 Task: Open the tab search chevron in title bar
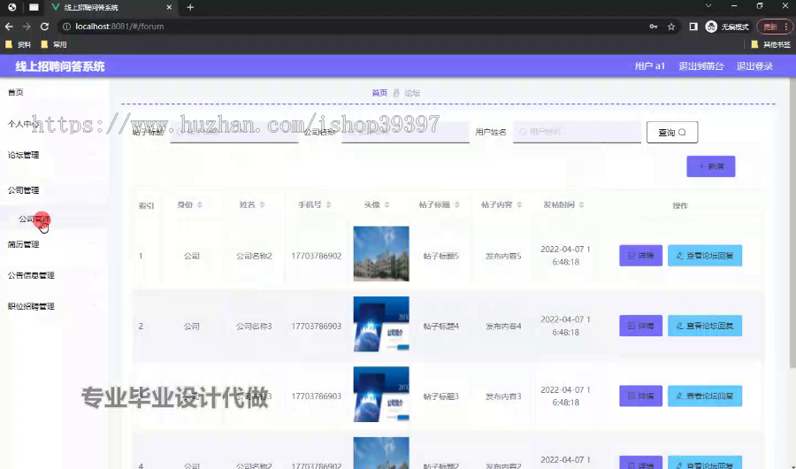coord(708,6)
